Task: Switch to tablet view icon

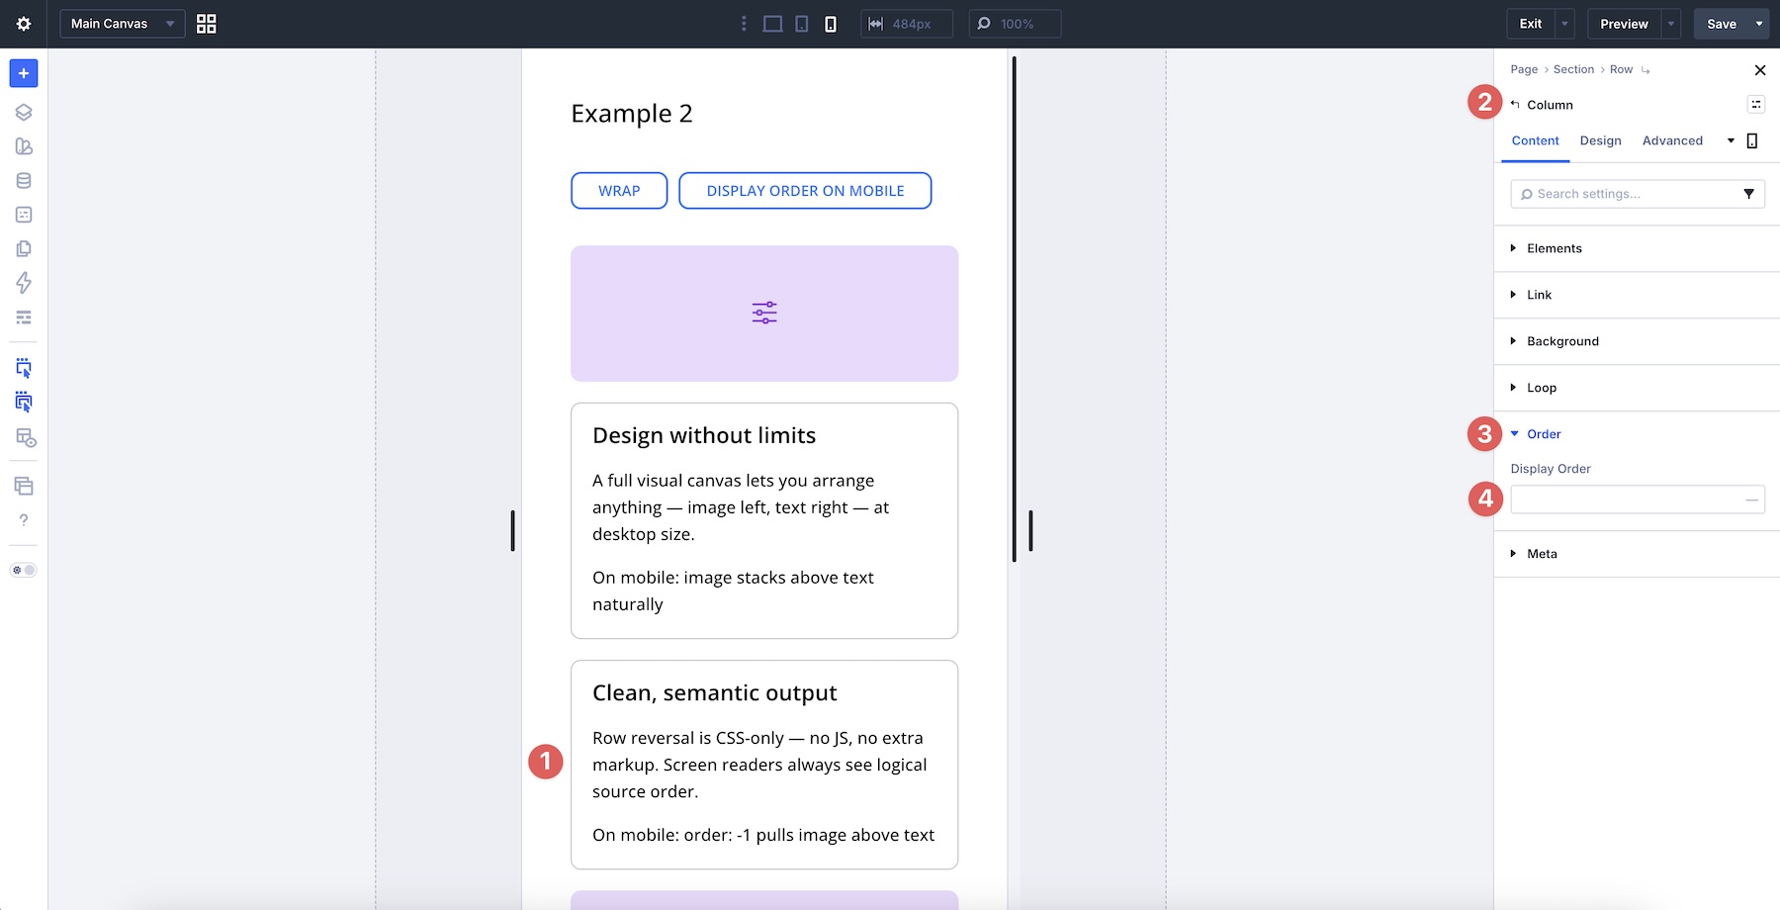Action: 802,24
